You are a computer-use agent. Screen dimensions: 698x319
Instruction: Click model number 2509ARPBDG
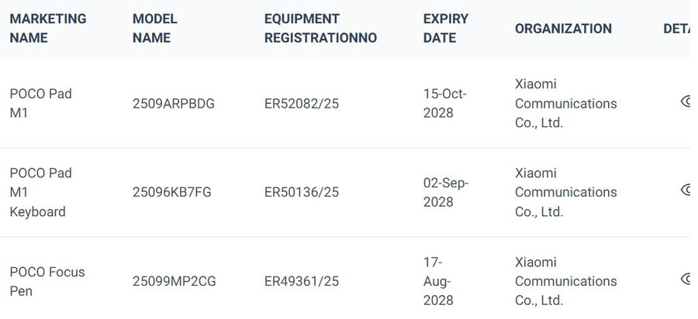point(174,103)
